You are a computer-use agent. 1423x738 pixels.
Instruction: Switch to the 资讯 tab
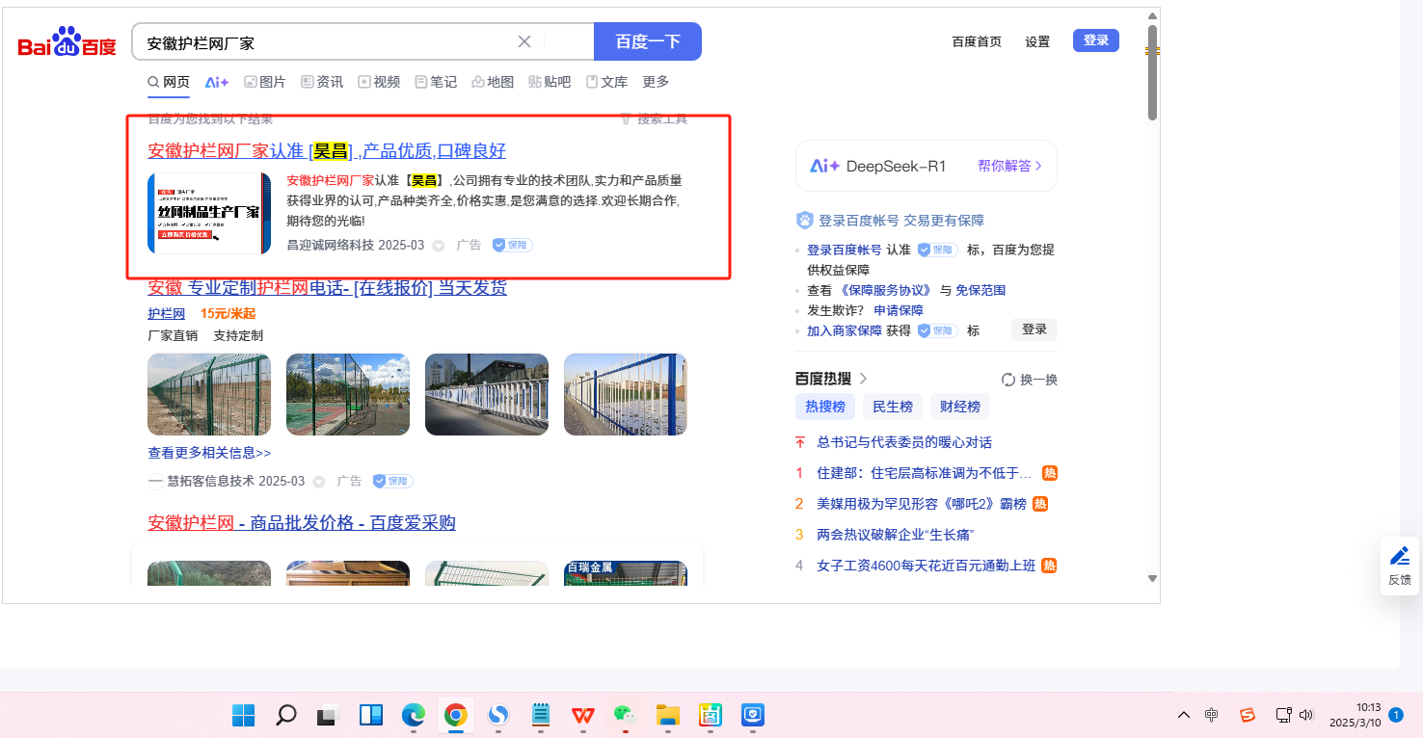322,82
